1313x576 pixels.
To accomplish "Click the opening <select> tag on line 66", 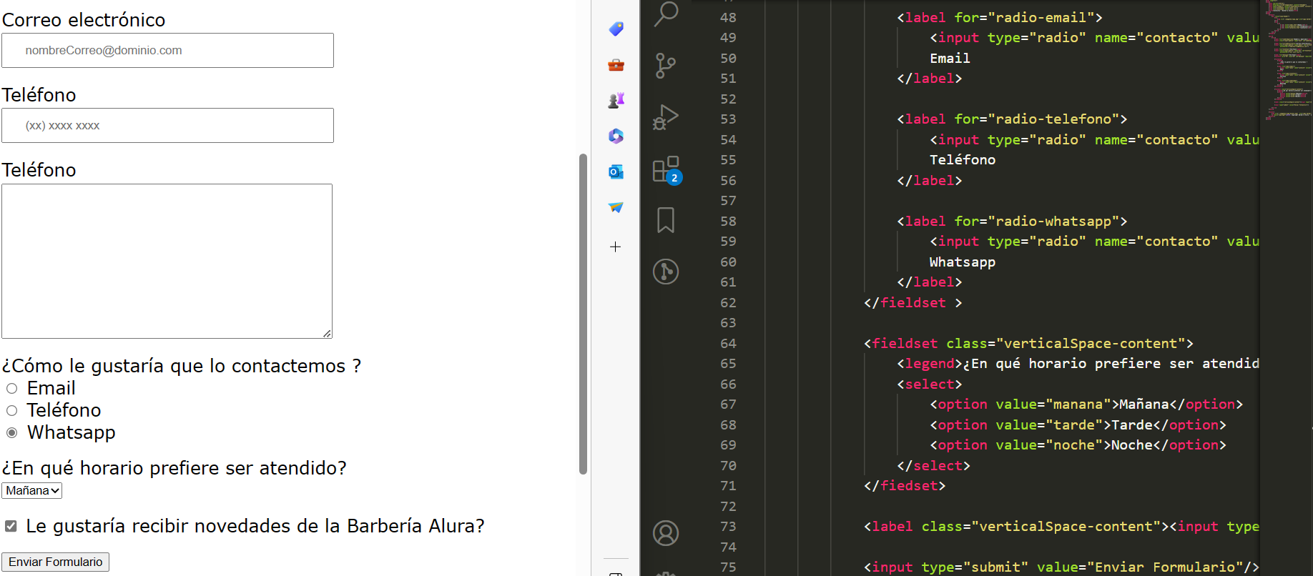I will (930, 384).
